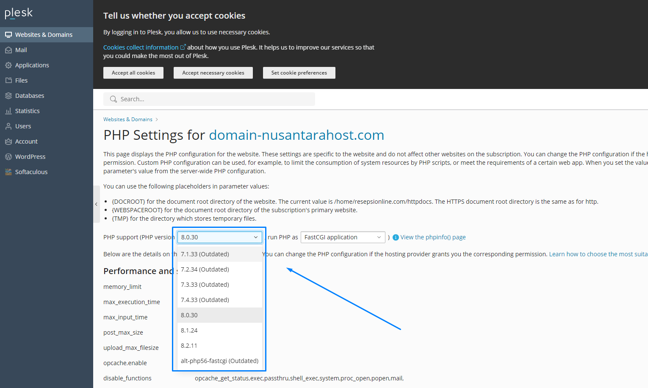
Task: Open Statistics via its chart icon
Action: [8, 111]
